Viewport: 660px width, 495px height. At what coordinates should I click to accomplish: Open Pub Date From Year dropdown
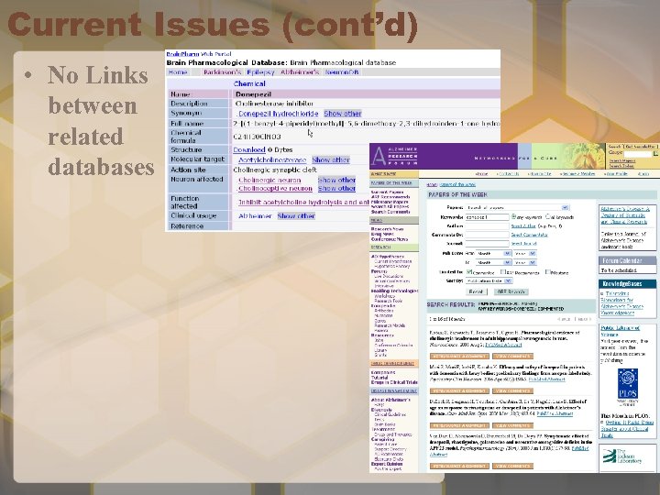coord(525,253)
